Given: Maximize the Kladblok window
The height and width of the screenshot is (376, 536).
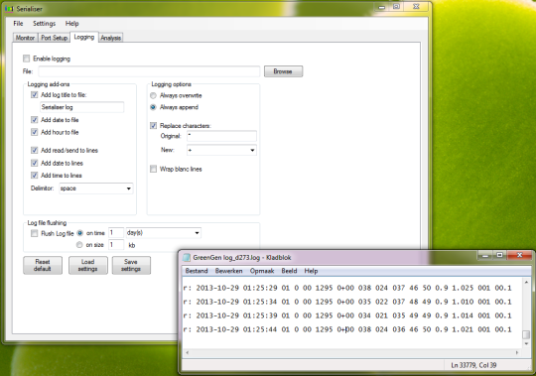Looking at the screenshot, I should pyautogui.click(x=499, y=255).
